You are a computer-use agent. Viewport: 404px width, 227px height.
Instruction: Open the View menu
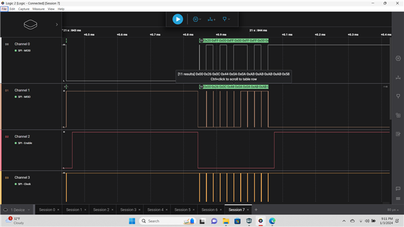51,9
